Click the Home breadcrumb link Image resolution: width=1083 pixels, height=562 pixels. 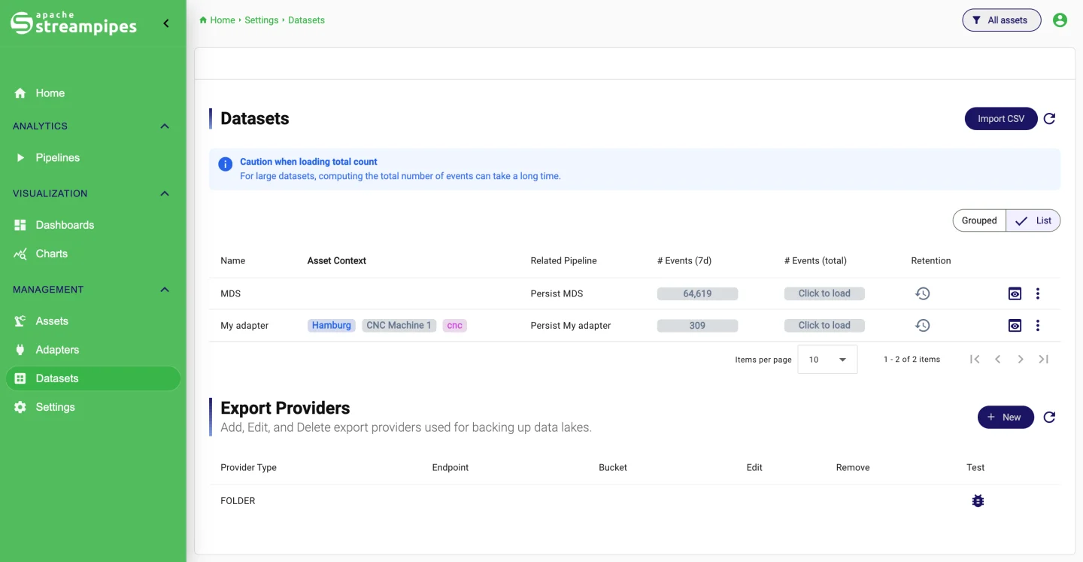[x=217, y=20]
